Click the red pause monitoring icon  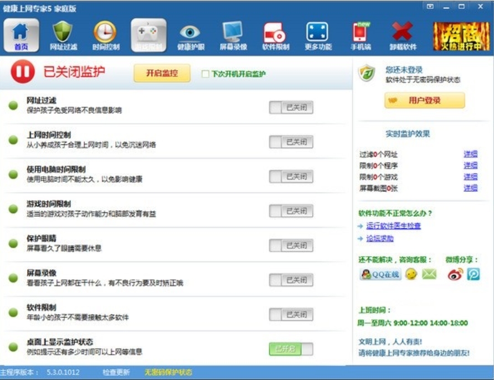[23, 72]
